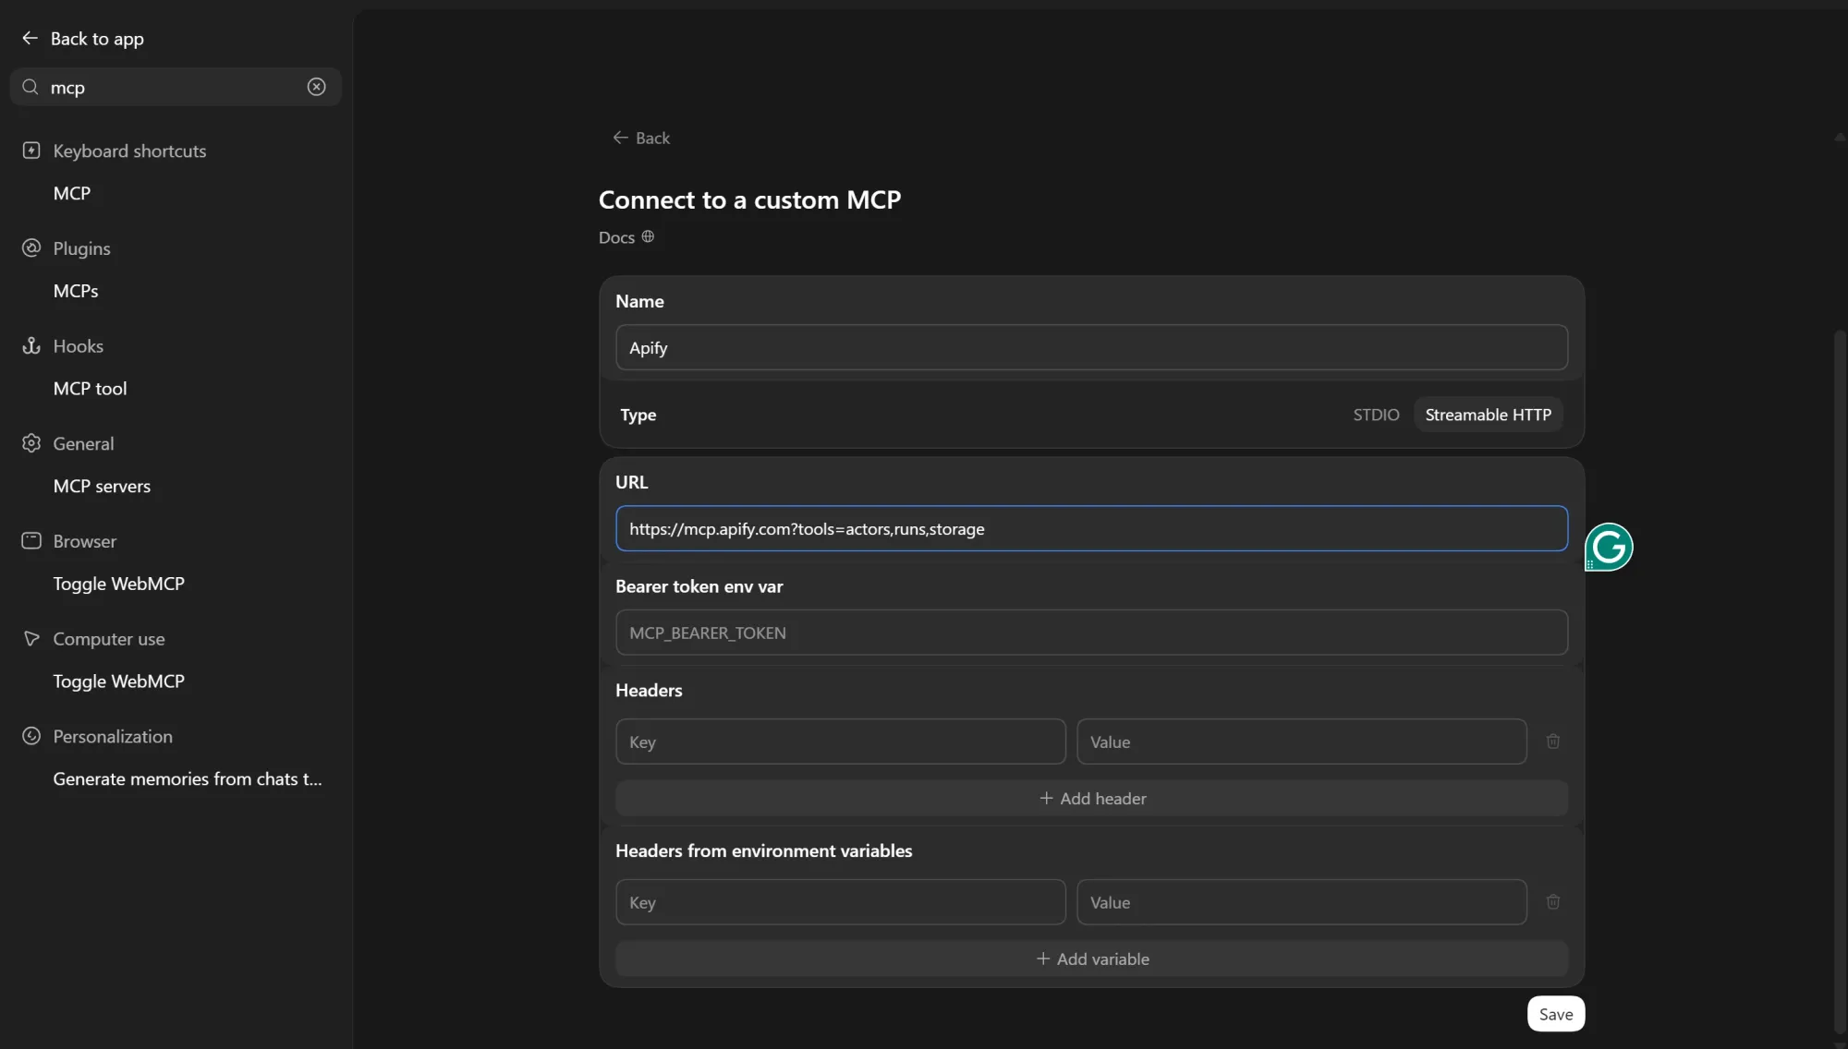
Task: Open the Docs globe icon
Action: click(x=648, y=236)
